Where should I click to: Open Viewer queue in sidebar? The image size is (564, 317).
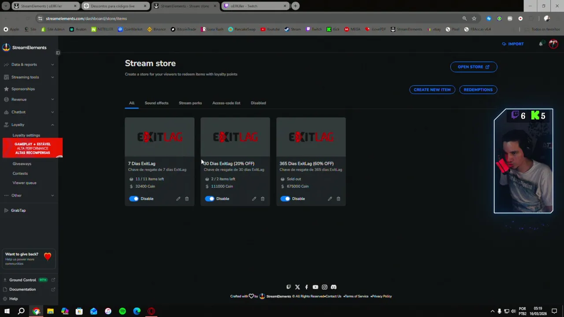(x=25, y=183)
